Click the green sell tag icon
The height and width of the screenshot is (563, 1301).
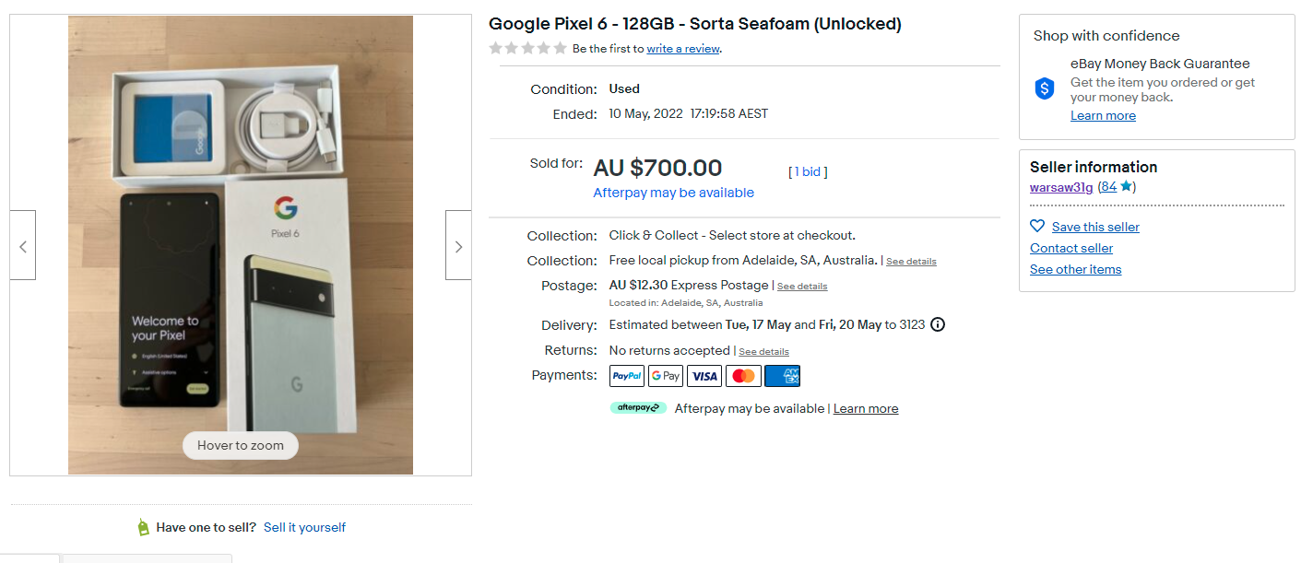[x=143, y=527]
